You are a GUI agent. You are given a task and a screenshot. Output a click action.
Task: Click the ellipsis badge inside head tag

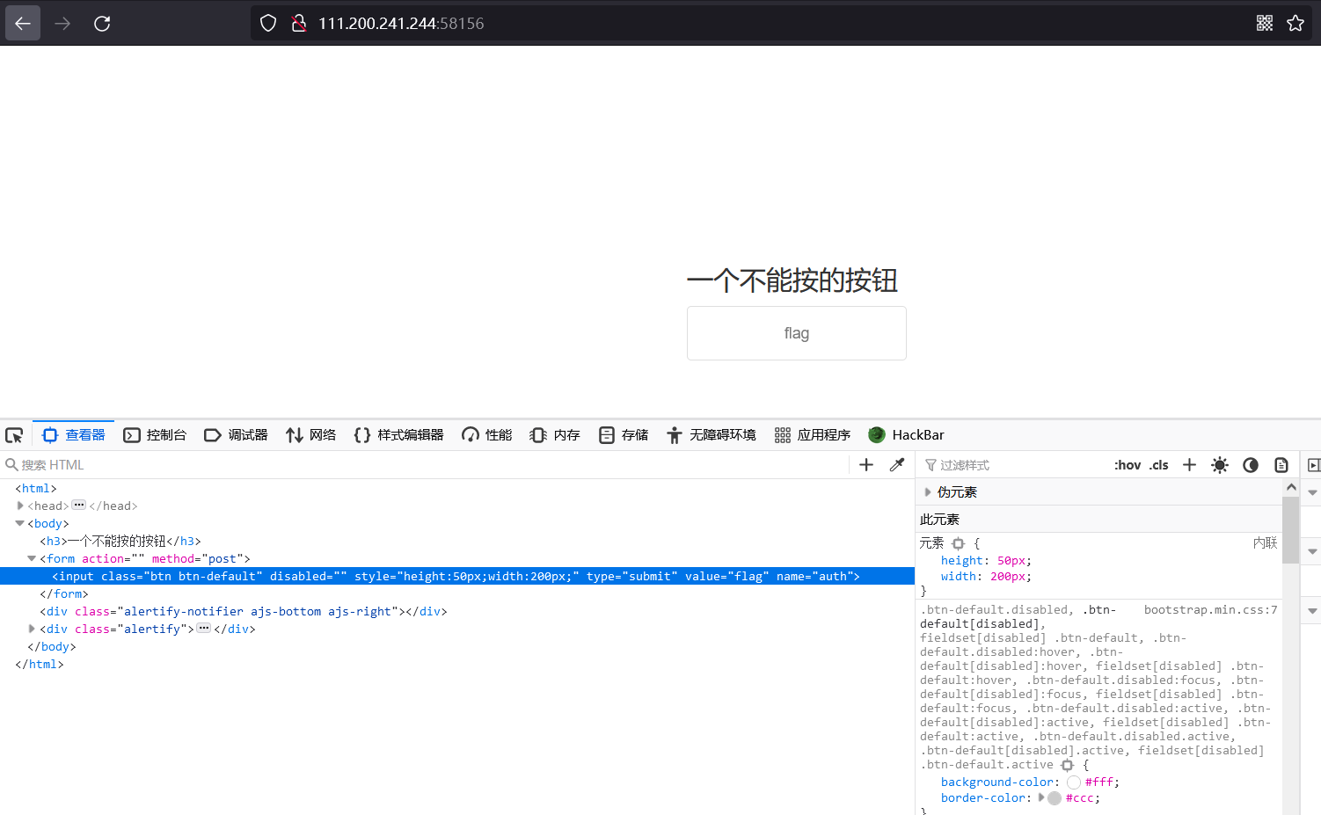click(79, 506)
